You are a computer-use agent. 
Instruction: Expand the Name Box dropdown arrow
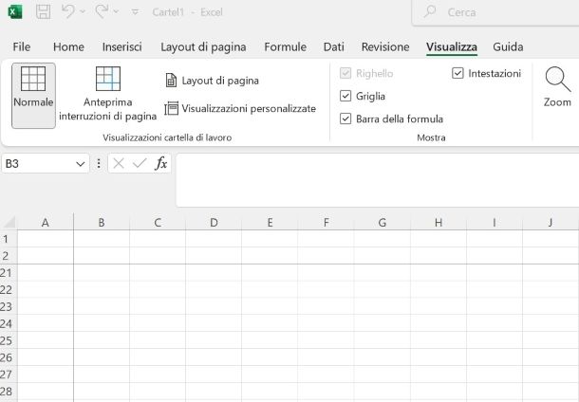(x=80, y=164)
